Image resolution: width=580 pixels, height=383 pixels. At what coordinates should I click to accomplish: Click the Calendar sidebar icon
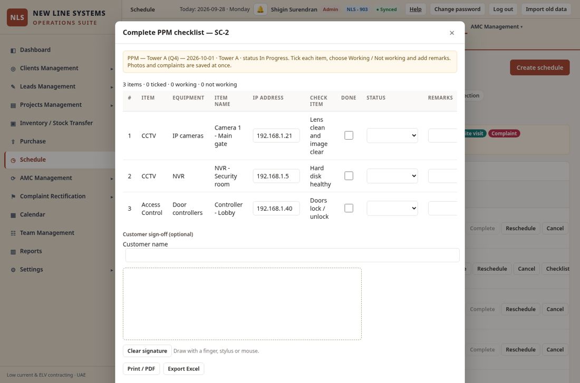coord(13,215)
